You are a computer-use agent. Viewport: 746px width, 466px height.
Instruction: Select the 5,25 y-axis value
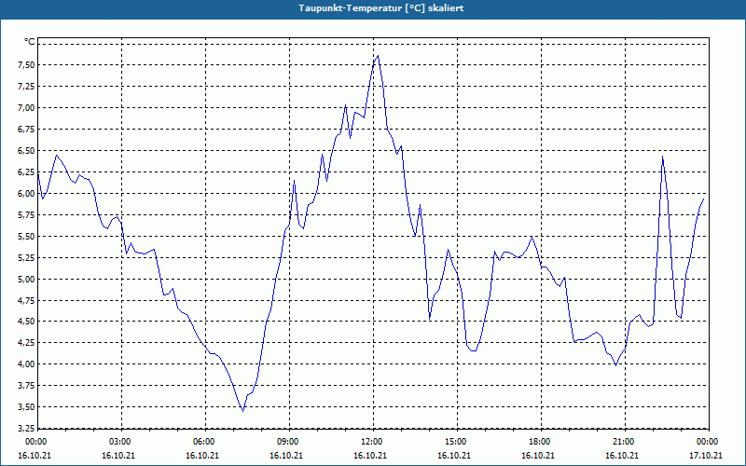tap(26, 258)
